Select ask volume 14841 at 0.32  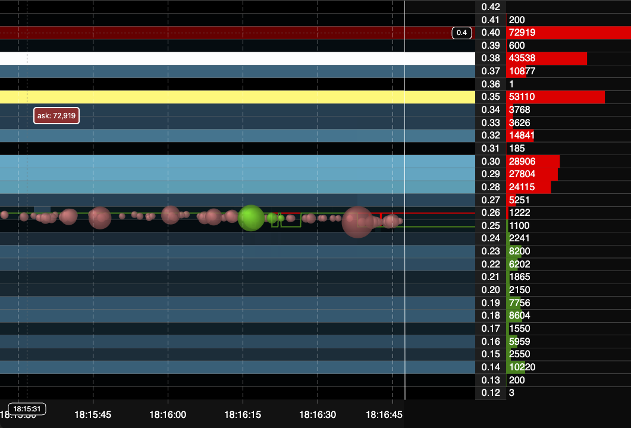point(522,135)
